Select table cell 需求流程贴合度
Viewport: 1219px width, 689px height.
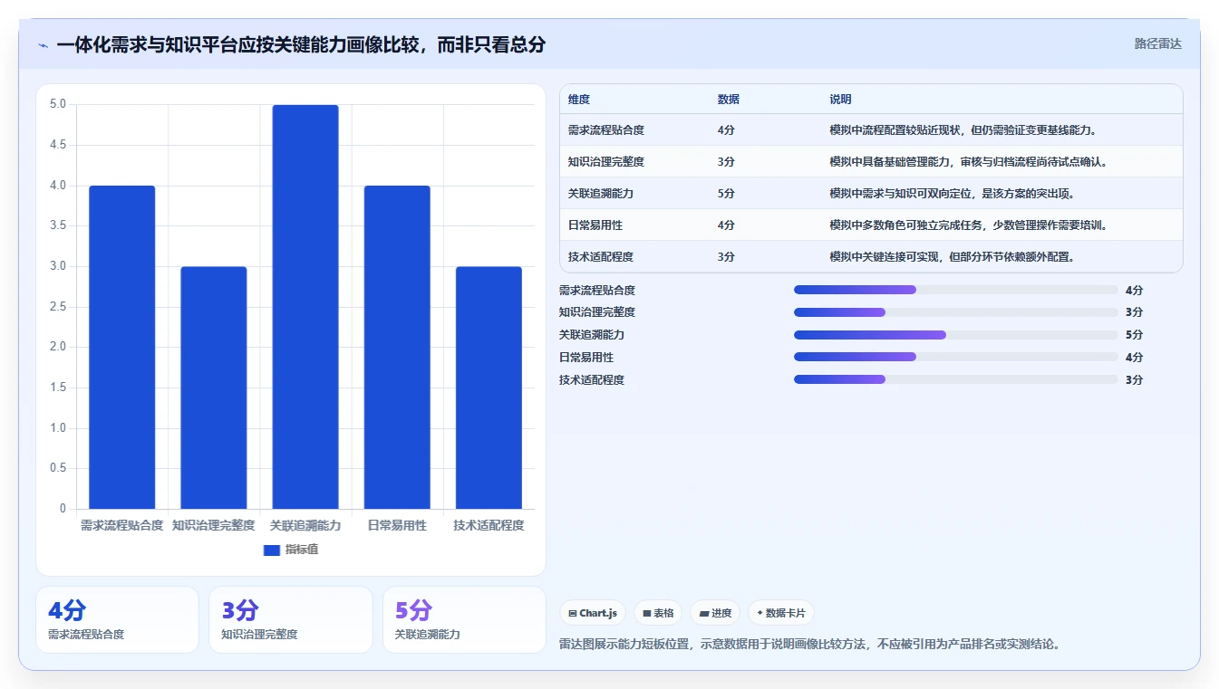click(x=606, y=130)
